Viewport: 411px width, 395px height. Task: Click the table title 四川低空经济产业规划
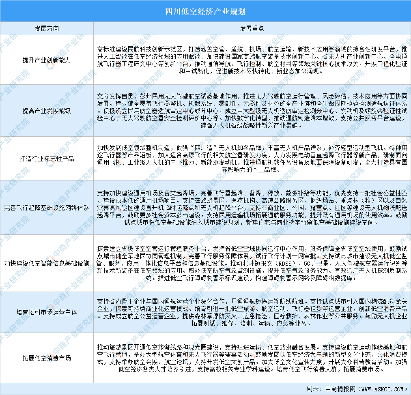tap(205, 11)
